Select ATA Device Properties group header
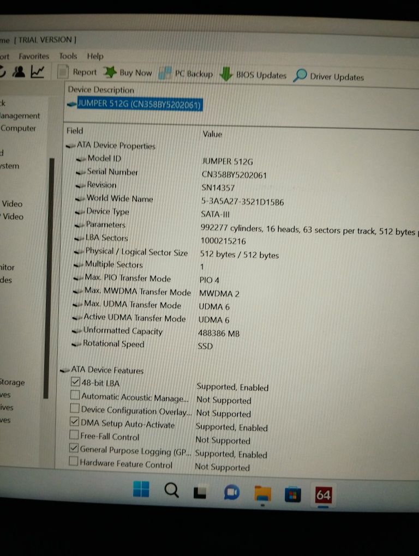 pyautogui.click(x=116, y=146)
